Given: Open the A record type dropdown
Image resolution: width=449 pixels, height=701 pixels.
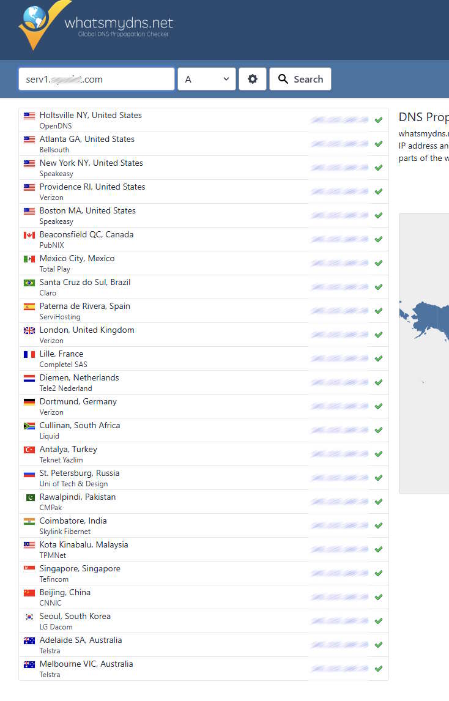Looking at the screenshot, I should 207,79.
